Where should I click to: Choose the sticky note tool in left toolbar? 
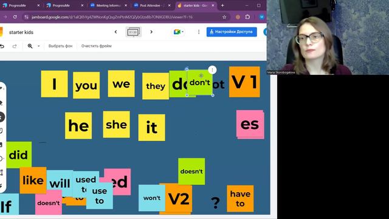click(1, 131)
